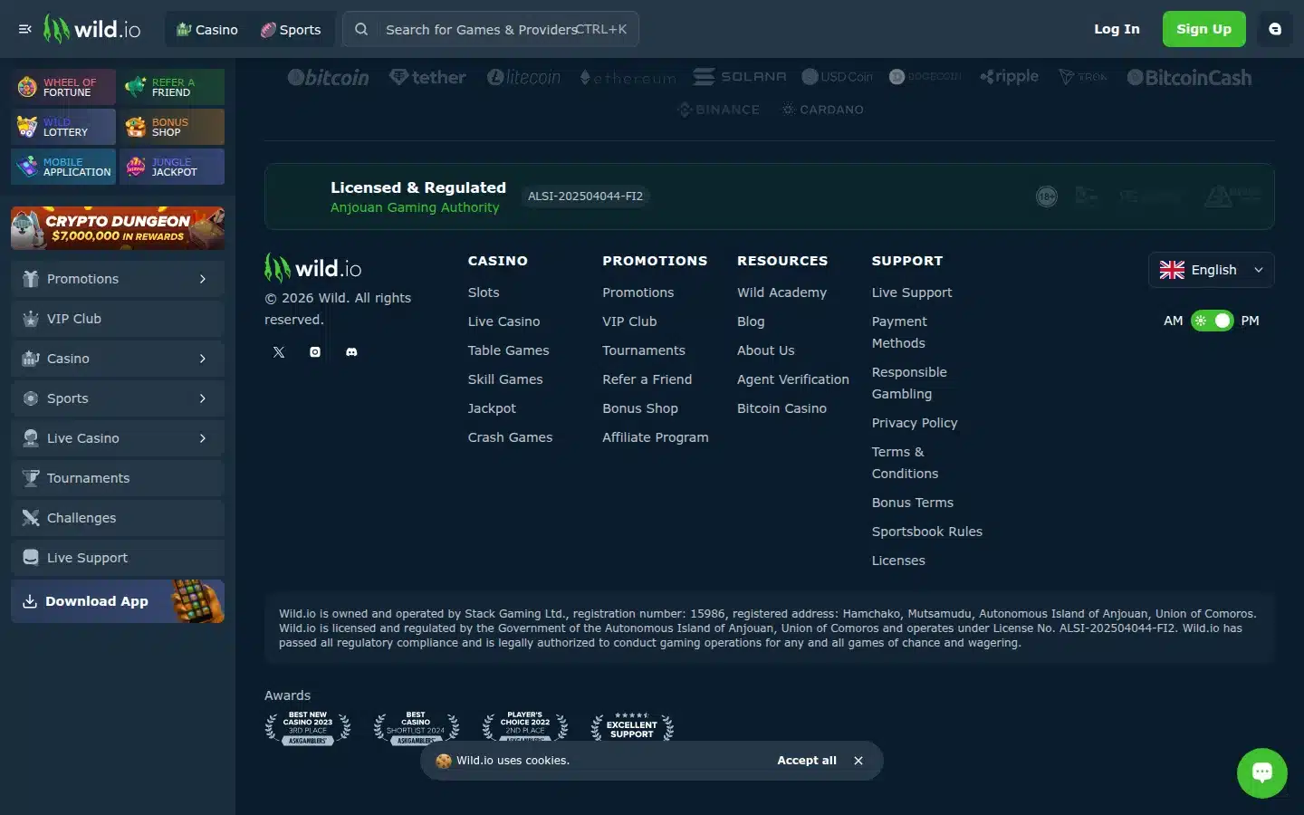Expand the Casino sidebar chevron
The width and height of the screenshot is (1304, 815).
point(203,359)
